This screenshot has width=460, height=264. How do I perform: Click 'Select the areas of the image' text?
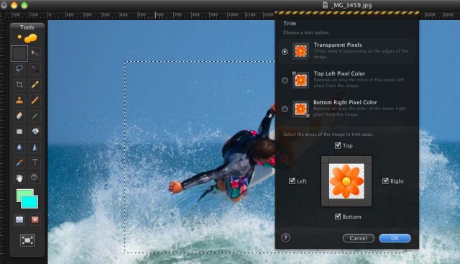328,135
